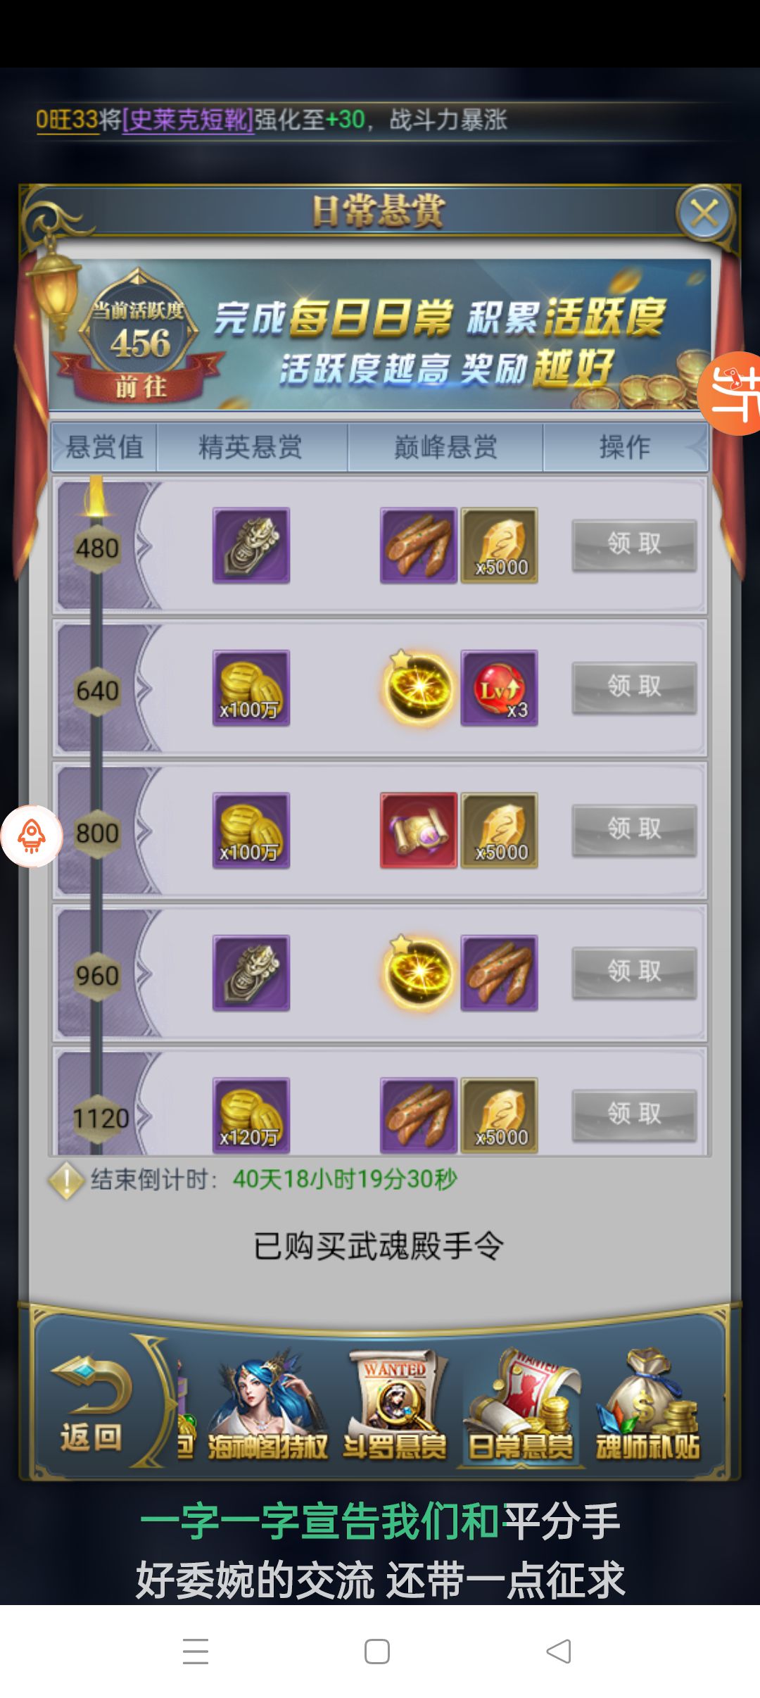This screenshot has height=1698, width=760.
Task: Claim the 800 bounty reward with 领取
Action: tap(634, 830)
